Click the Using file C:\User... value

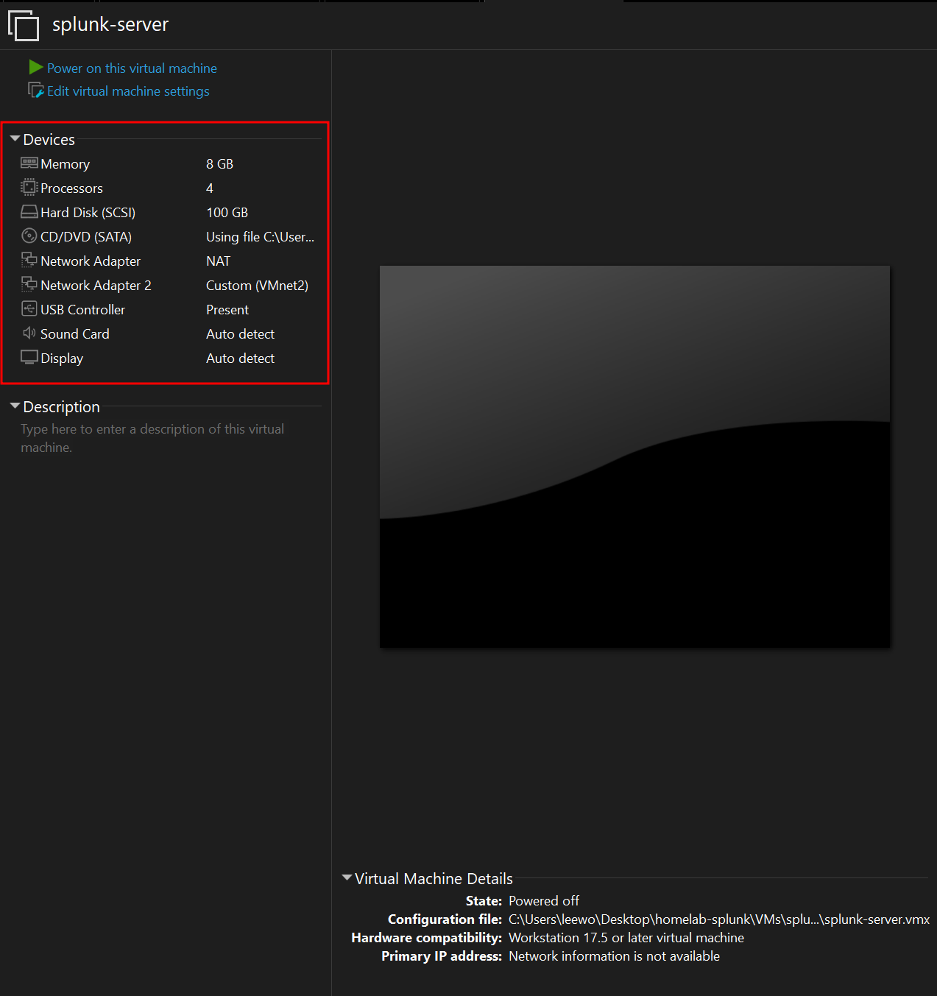[x=260, y=237]
